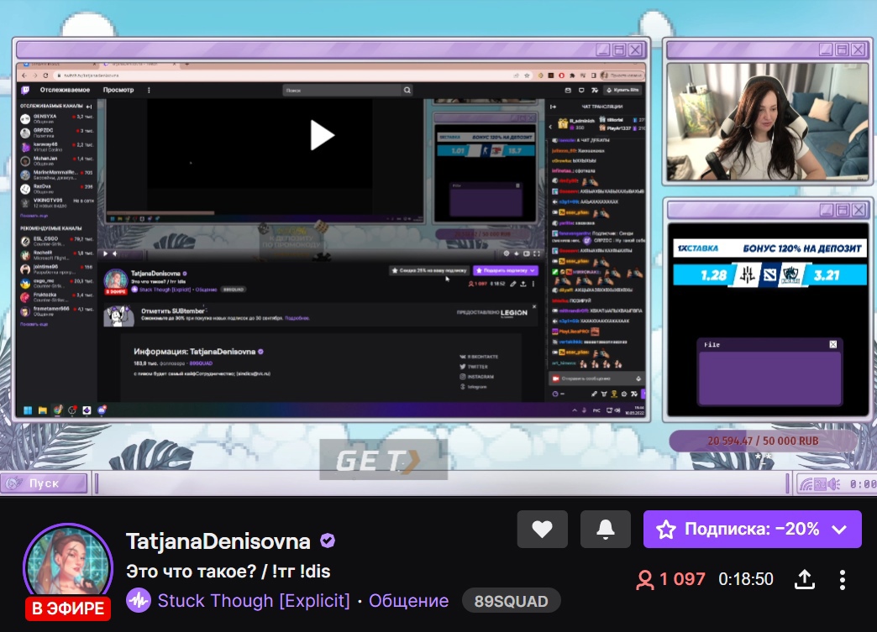Image resolution: width=877 pixels, height=632 pixels.
Task: Click the share icon beside the 0:18:50 uptime
Action: click(804, 579)
